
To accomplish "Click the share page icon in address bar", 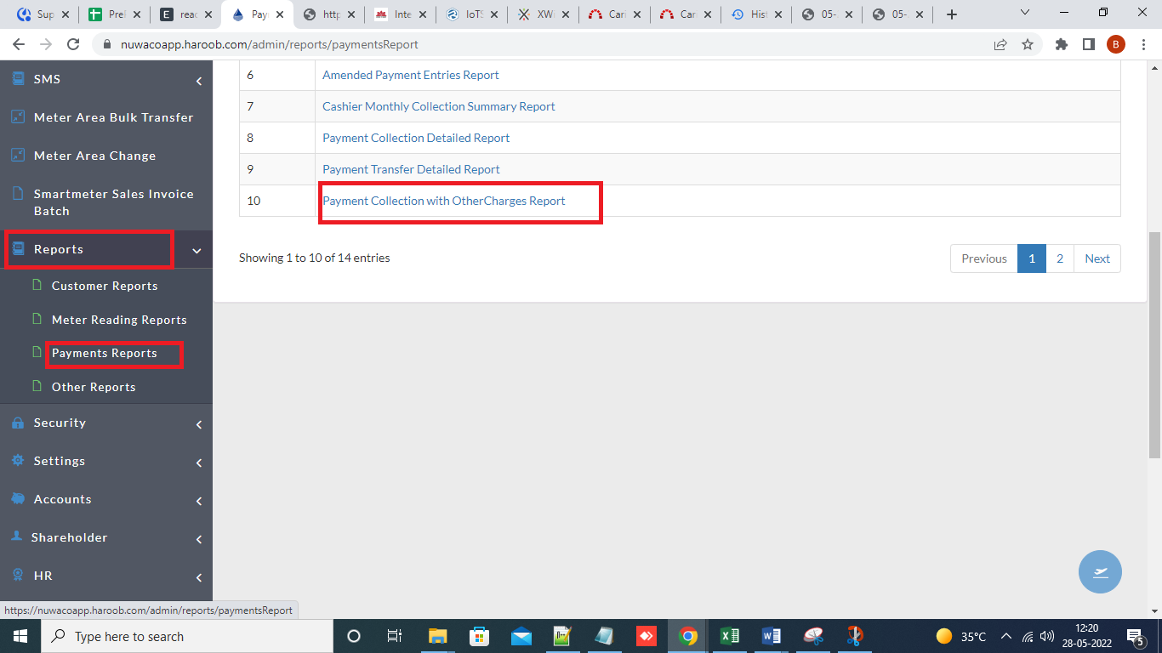I will click(1000, 44).
